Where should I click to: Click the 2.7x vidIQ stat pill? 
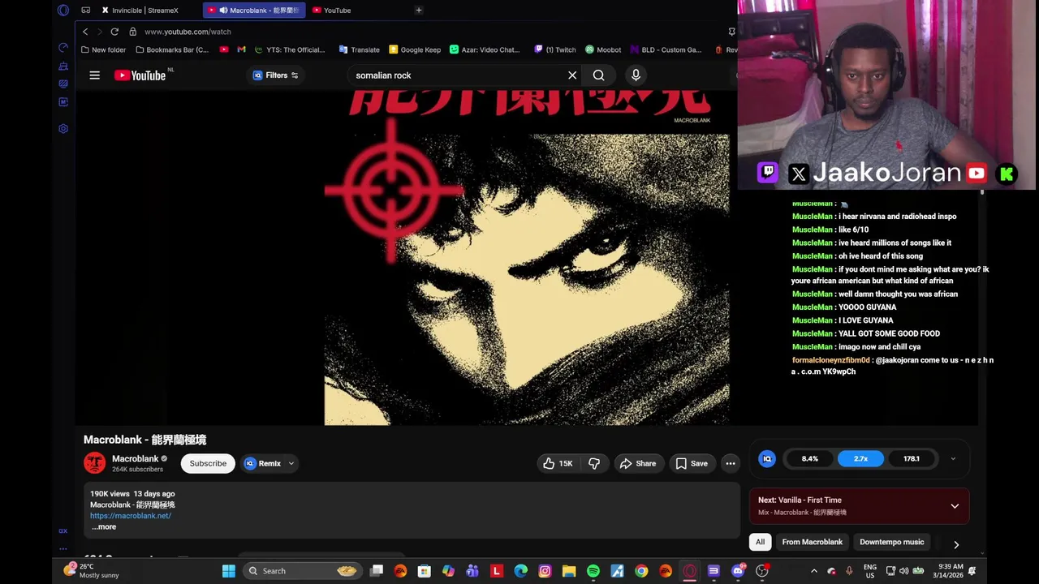coord(860,459)
